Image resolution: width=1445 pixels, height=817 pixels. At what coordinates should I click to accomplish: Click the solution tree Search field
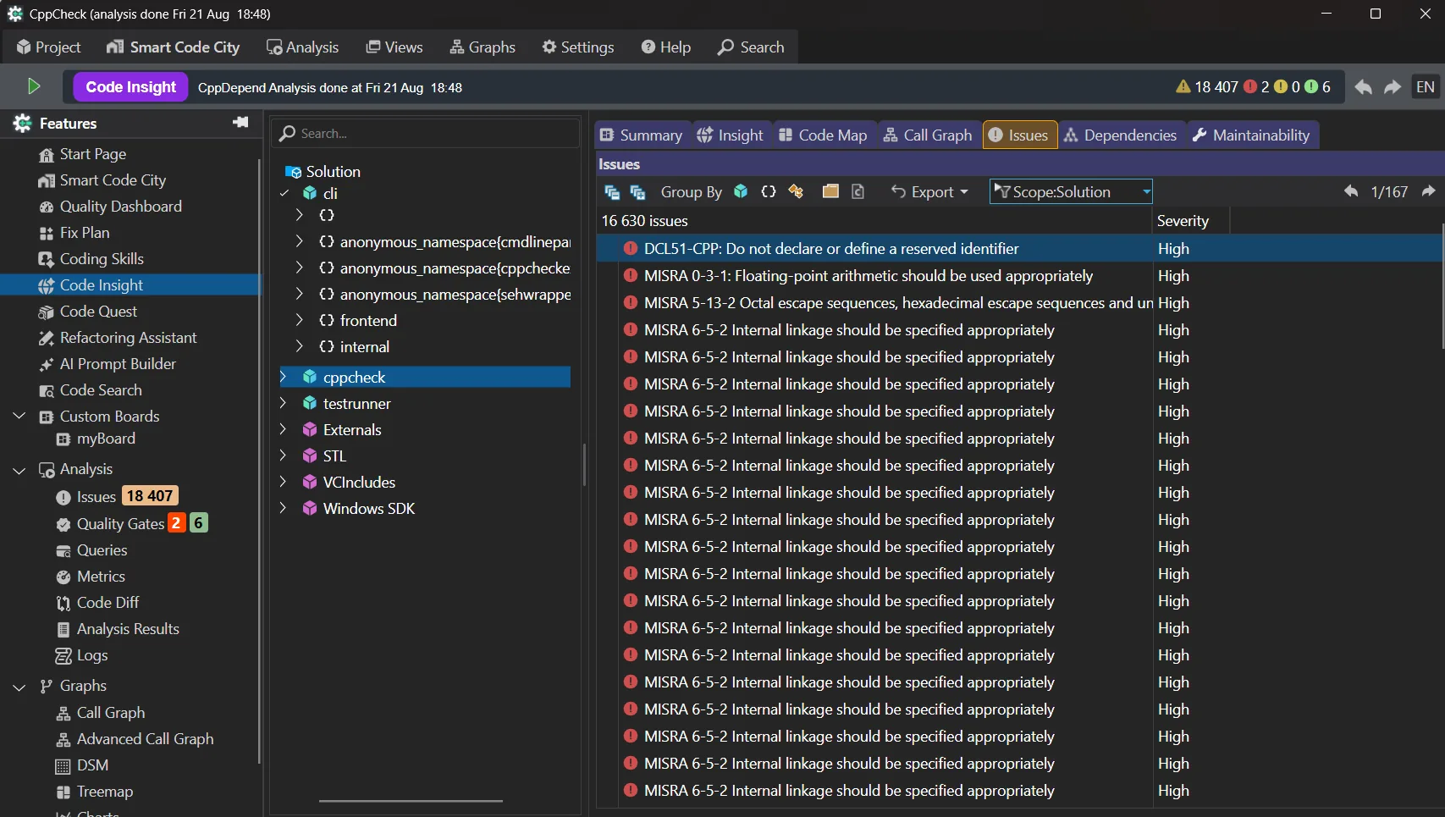tap(425, 134)
